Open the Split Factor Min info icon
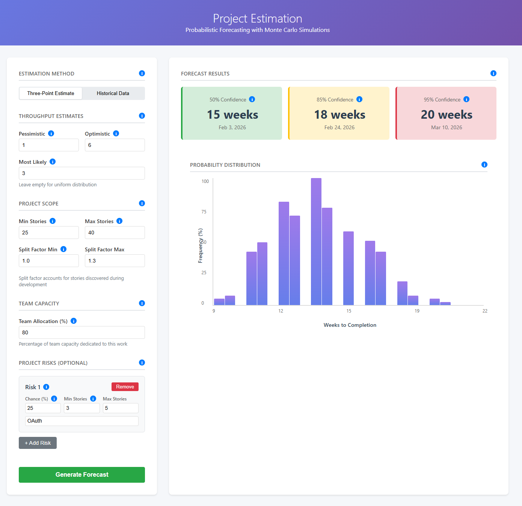 pos(63,249)
